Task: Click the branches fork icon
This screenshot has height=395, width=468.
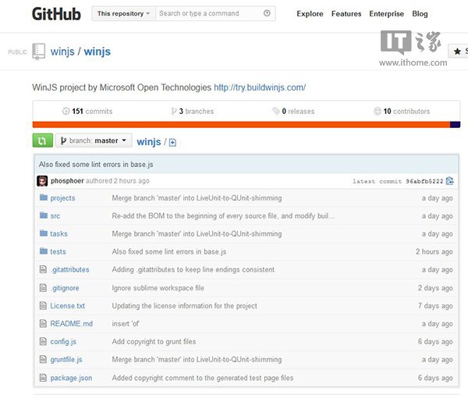Action: point(174,111)
